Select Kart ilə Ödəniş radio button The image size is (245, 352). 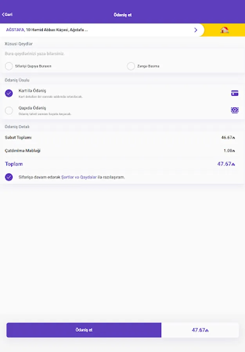click(x=9, y=93)
